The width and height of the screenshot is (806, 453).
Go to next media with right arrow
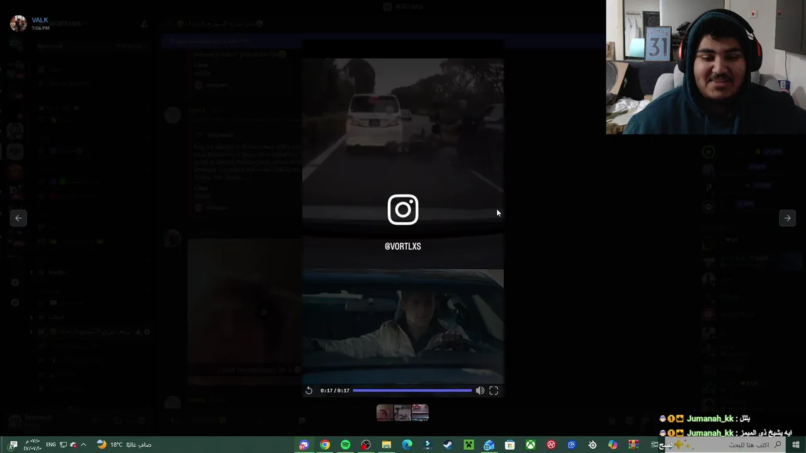787,218
